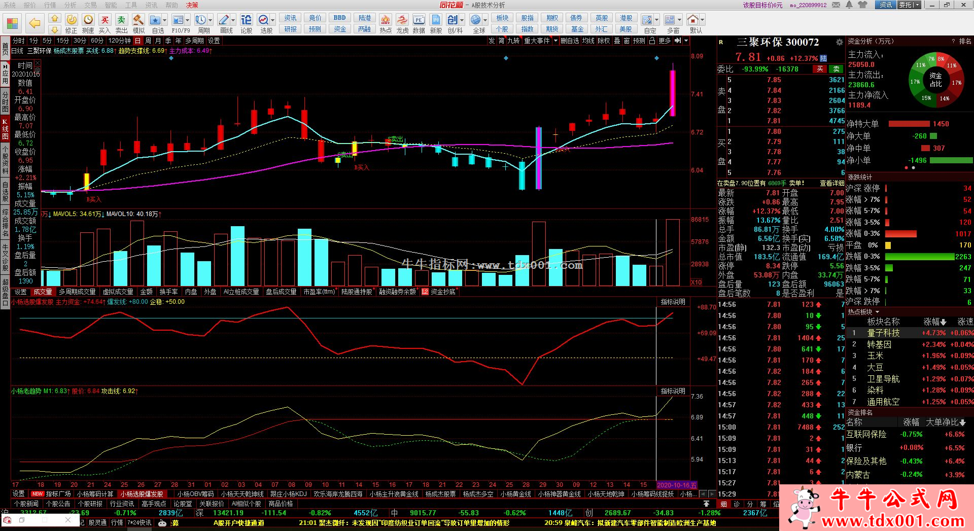This screenshot has width=974, height=531.
Task: Open the 数据 PE data icon
Action: click(419, 23)
